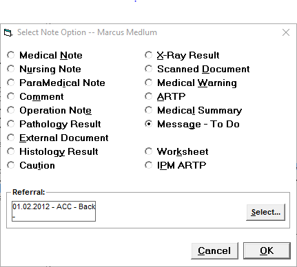Confirm selection with OK button
This screenshot has width=297, height=267.
tap(267, 250)
